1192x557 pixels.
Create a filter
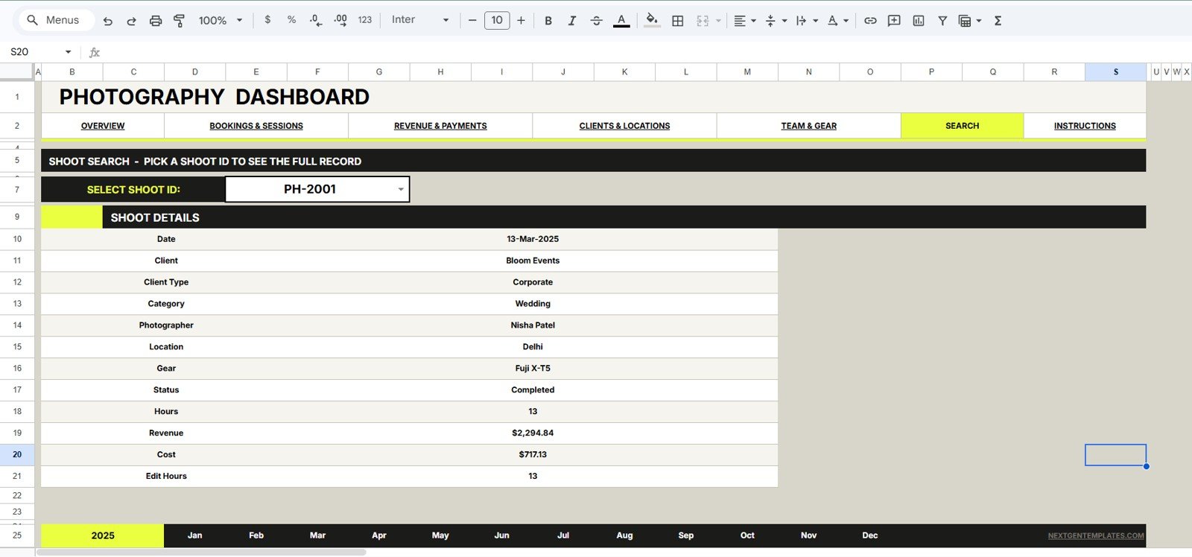[942, 21]
